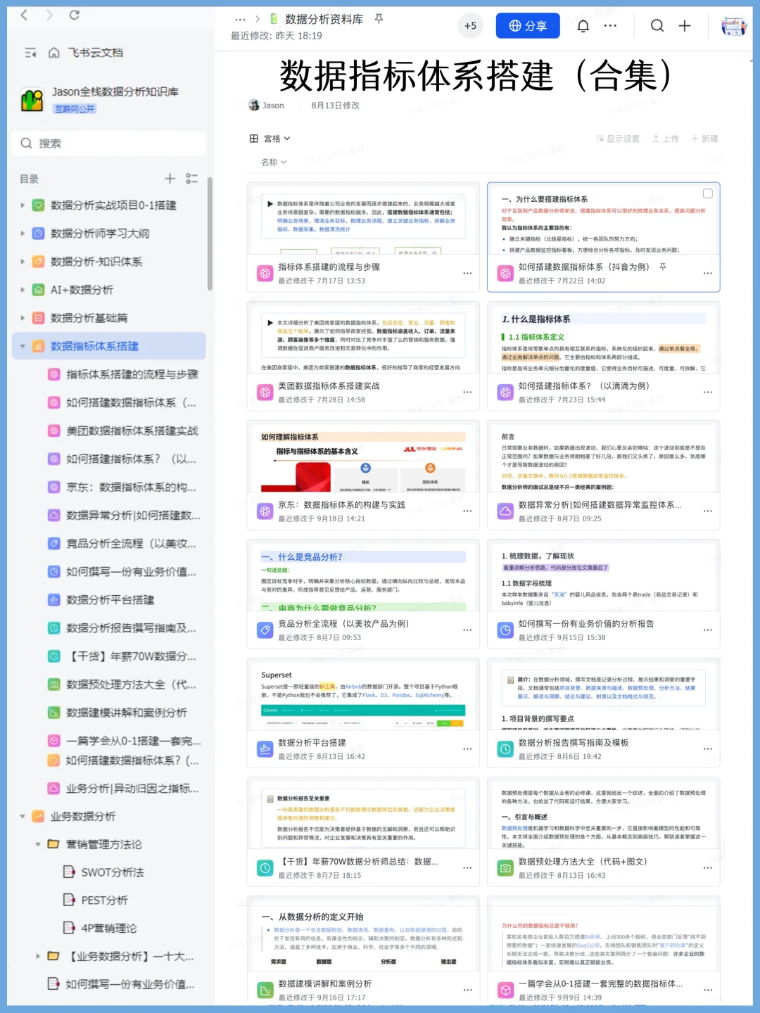Viewport: 760px width, 1013px height.
Task: Pin the 数据分析资料库 document
Action: click(x=378, y=20)
